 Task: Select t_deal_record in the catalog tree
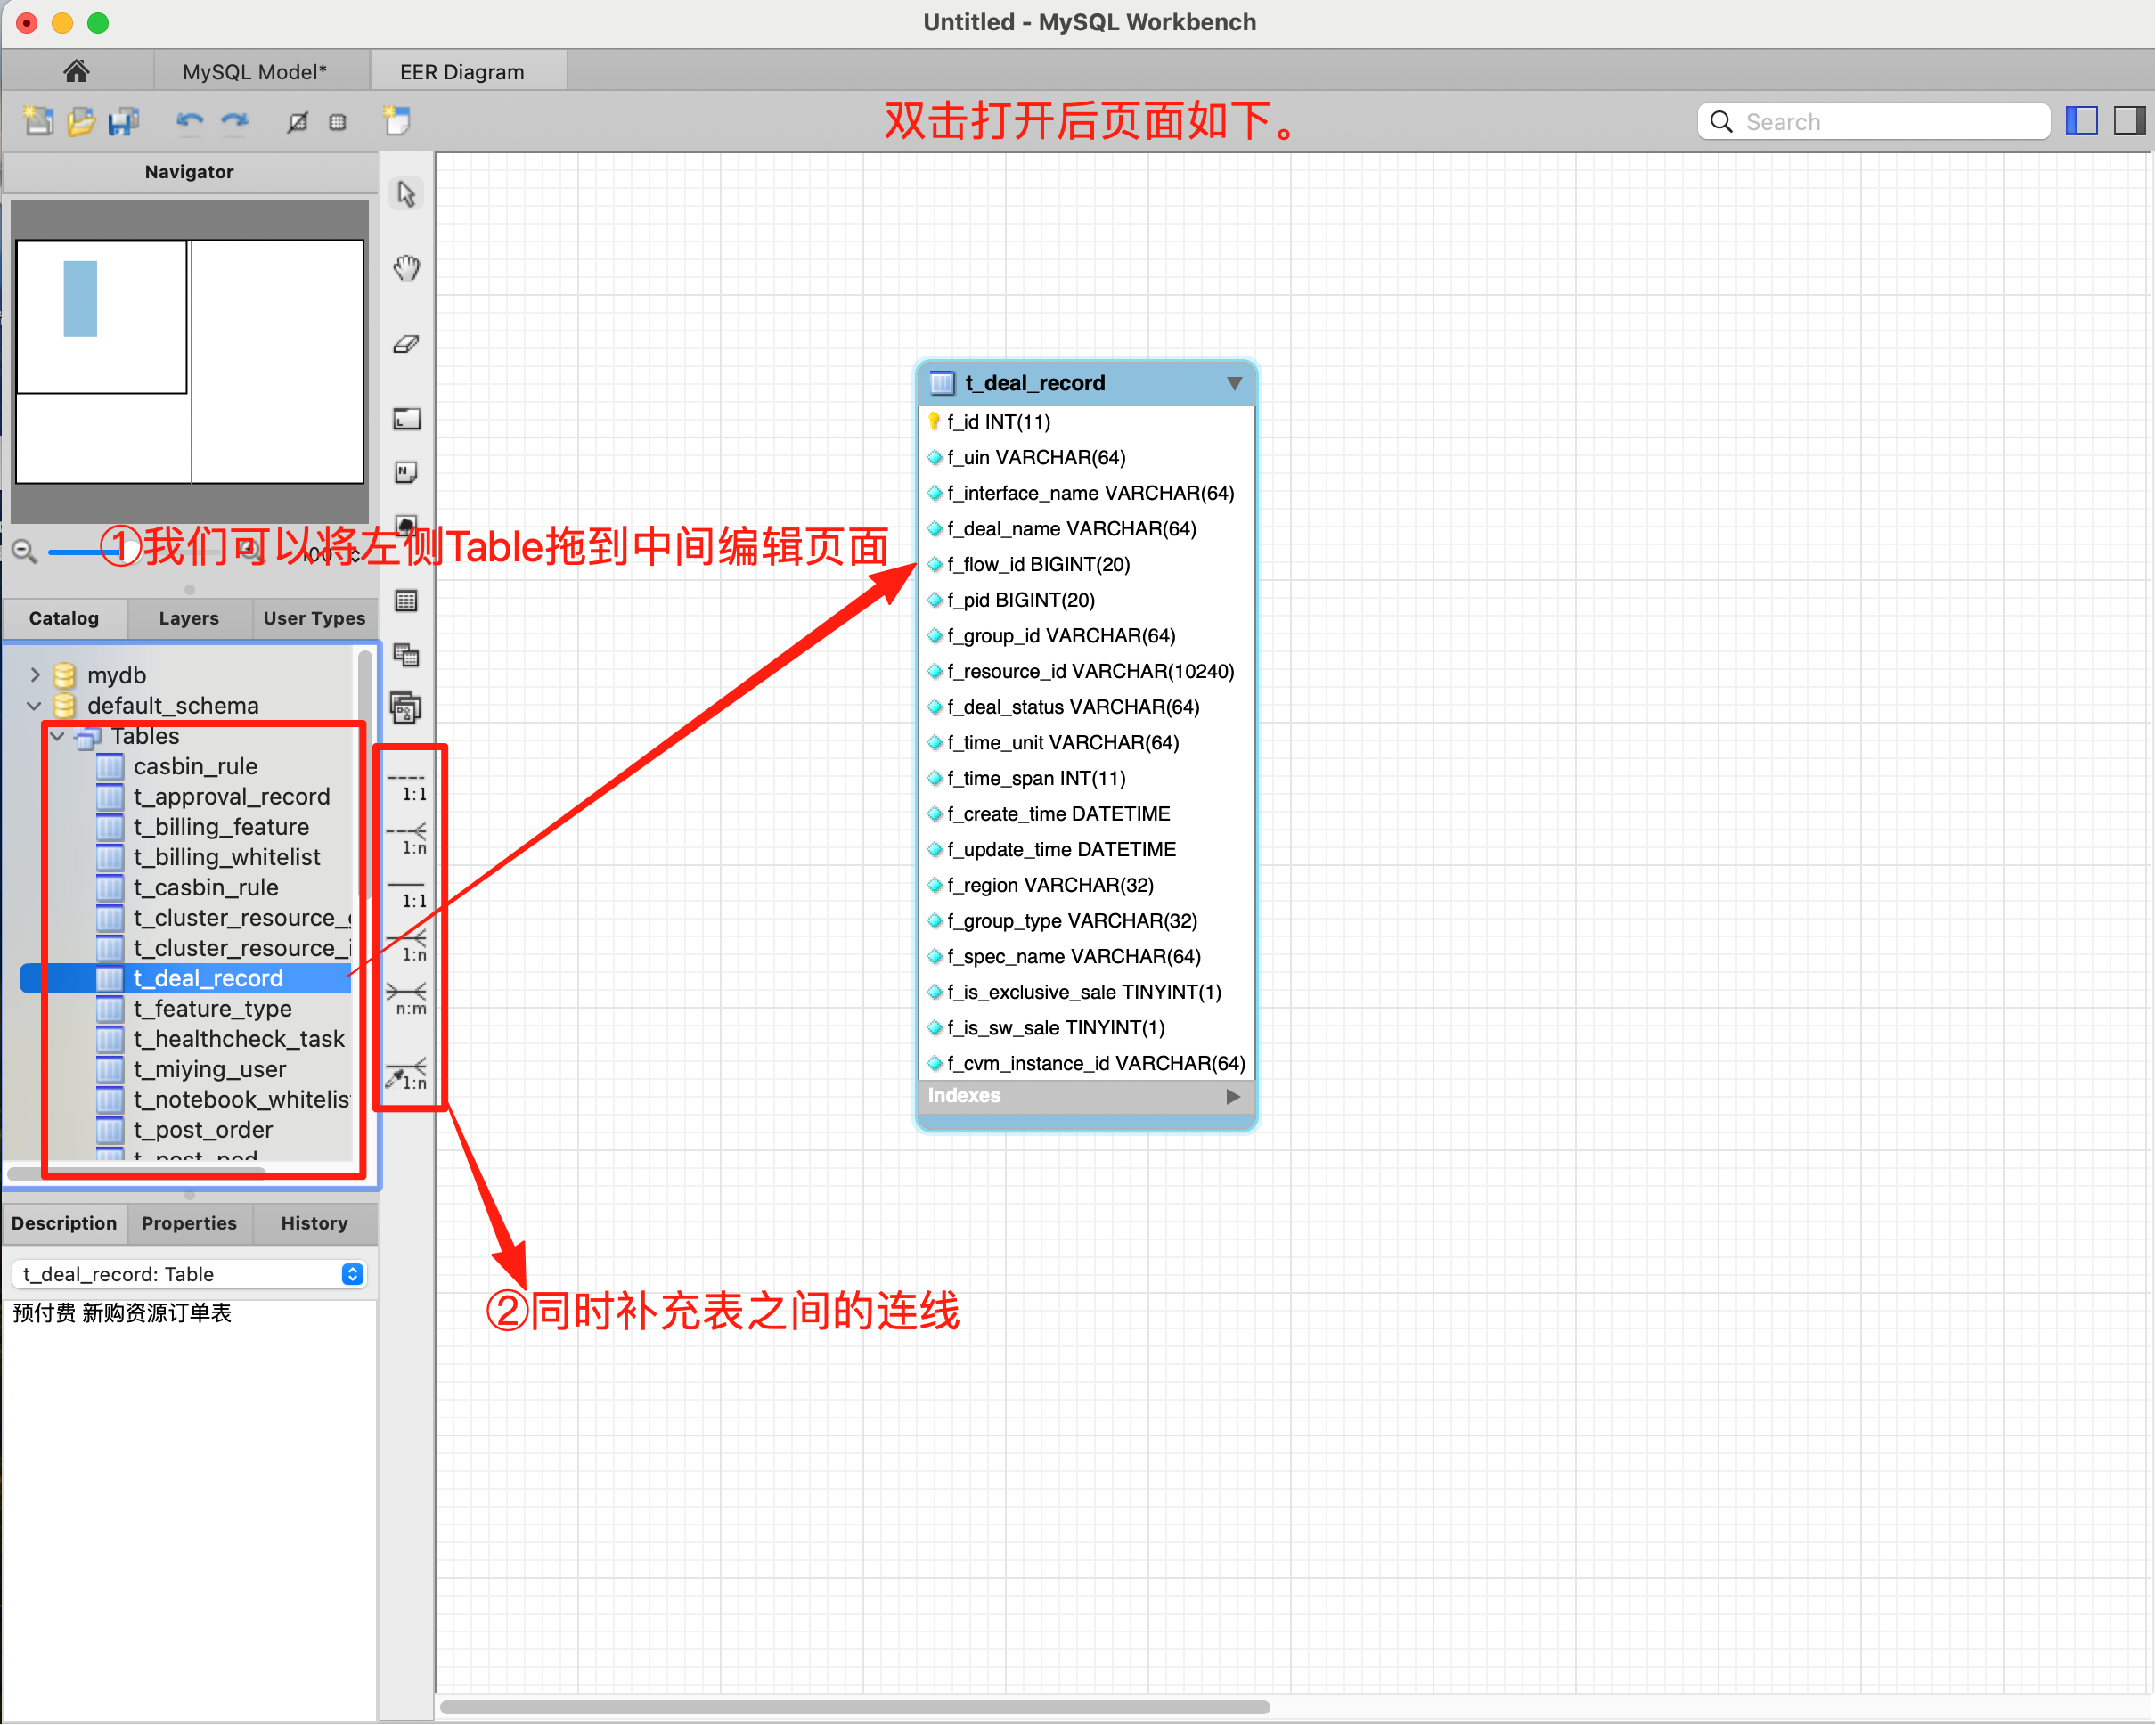208,979
